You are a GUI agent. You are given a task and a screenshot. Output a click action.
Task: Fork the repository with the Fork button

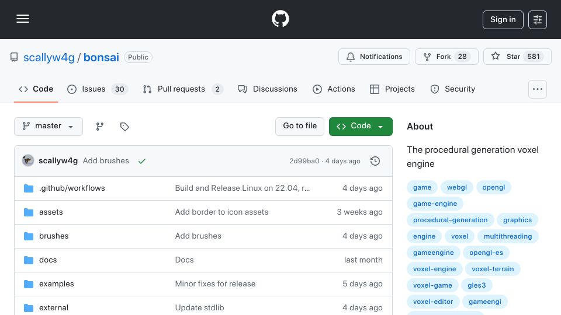[x=446, y=57]
